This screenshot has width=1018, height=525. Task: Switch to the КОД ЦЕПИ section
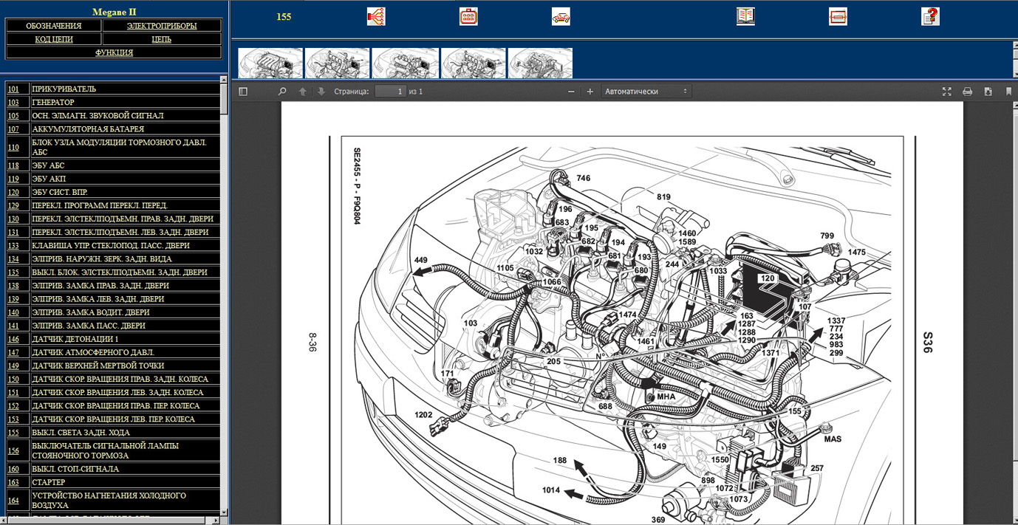point(54,39)
